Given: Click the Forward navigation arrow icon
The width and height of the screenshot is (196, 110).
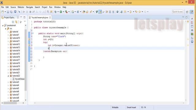Looking at the screenshot, I should coord(145,12).
